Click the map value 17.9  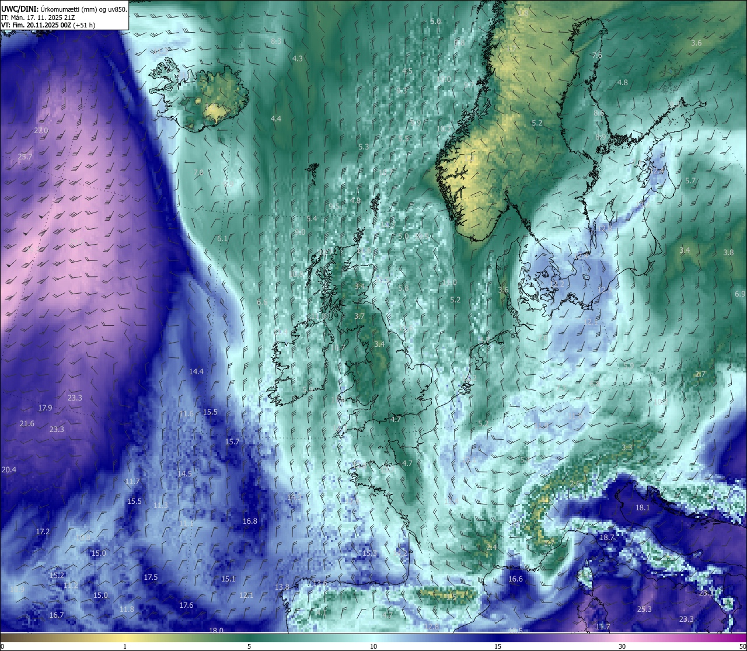pos(45,408)
